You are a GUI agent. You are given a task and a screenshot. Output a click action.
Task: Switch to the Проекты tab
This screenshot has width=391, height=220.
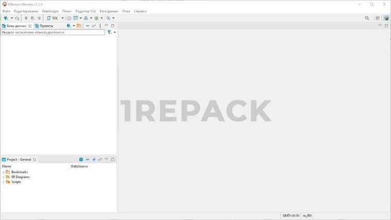point(46,25)
